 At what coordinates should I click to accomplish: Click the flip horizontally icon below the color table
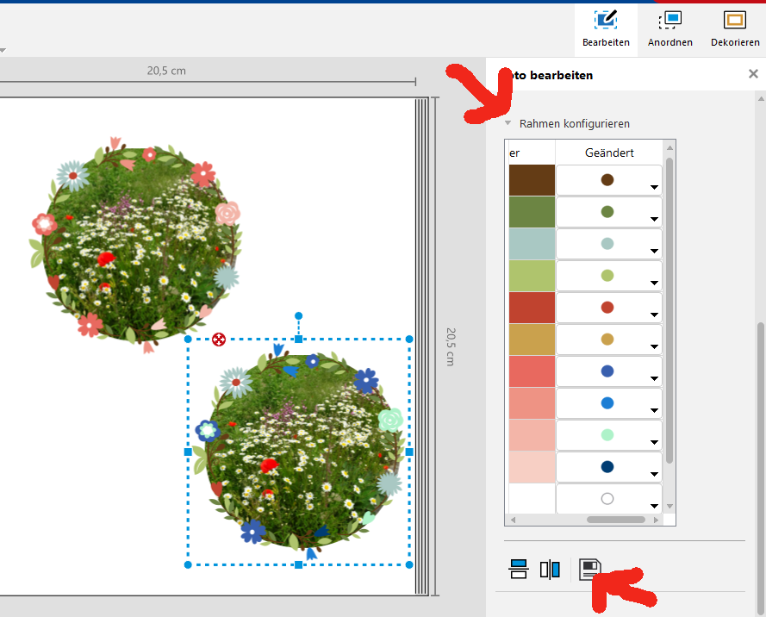click(x=550, y=569)
